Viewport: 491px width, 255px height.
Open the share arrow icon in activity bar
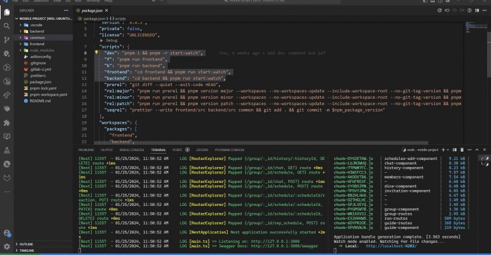pyautogui.click(x=7, y=95)
